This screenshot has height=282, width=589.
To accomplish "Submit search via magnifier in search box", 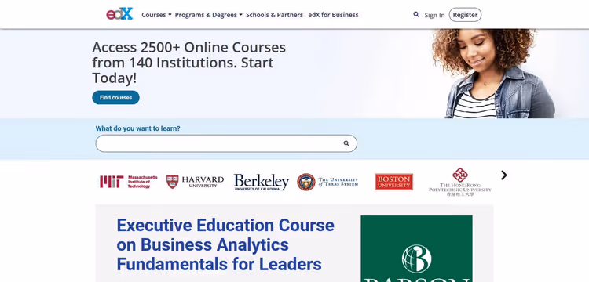I will pyautogui.click(x=346, y=143).
